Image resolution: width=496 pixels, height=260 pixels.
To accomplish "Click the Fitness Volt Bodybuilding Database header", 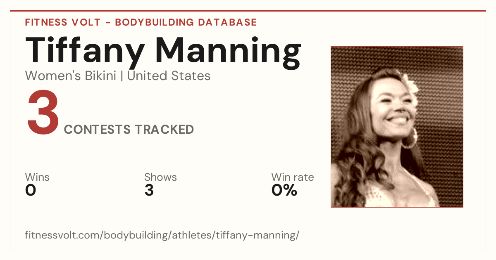I will point(141,22).
